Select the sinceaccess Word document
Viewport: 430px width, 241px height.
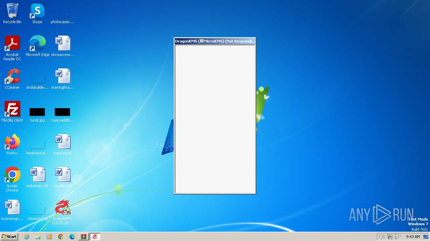[62, 46]
